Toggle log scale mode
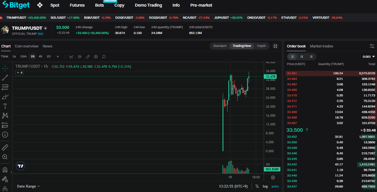Viewport: 377px width, 192px height. (265, 186)
